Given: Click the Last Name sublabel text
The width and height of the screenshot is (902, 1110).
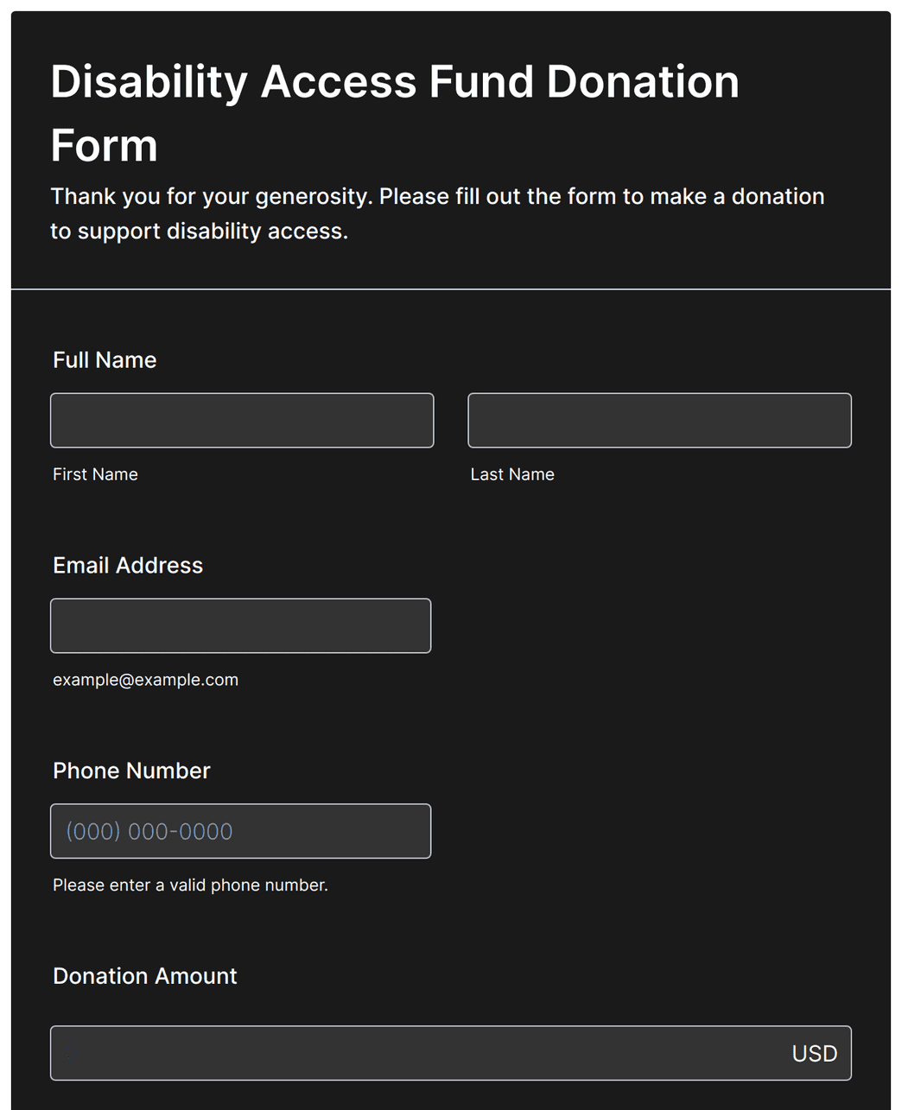Looking at the screenshot, I should click(512, 474).
